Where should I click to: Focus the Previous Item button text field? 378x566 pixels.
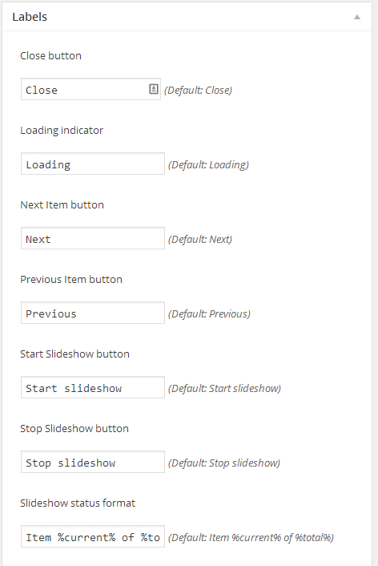click(93, 313)
